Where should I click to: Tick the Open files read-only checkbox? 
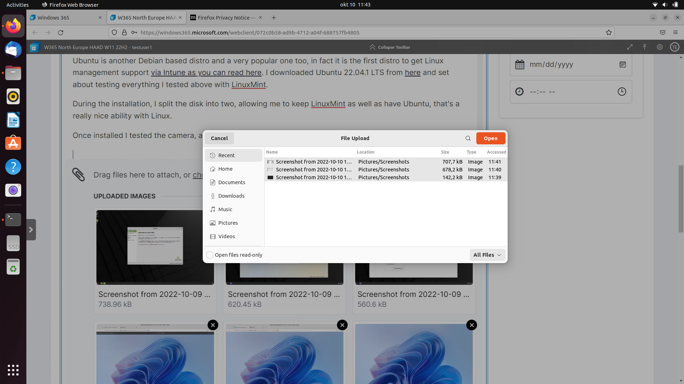[210, 255]
